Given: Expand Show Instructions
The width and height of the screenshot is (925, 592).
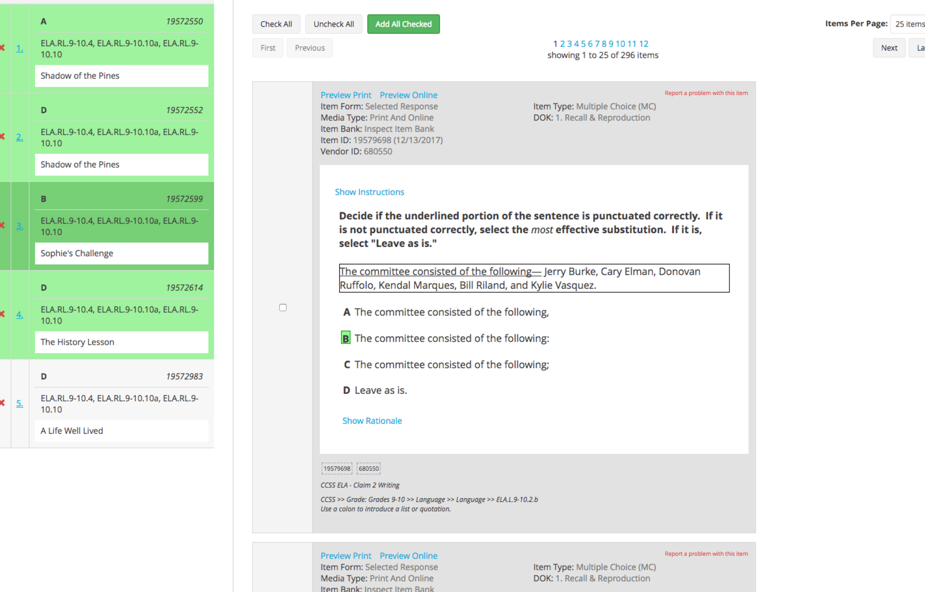Looking at the screenshot, I should point(369,192).
